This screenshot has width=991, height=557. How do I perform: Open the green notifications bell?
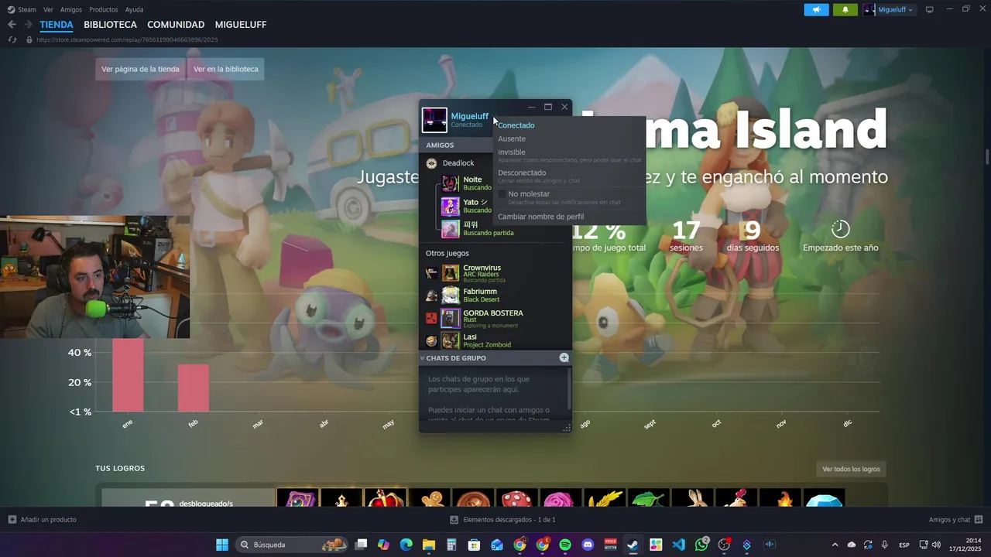(845, 9)
